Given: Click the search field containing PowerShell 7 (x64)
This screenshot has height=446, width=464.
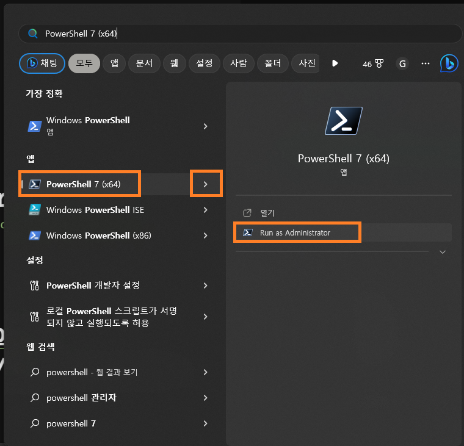Looking at the screenshot, I should click(x=241, y=34).
